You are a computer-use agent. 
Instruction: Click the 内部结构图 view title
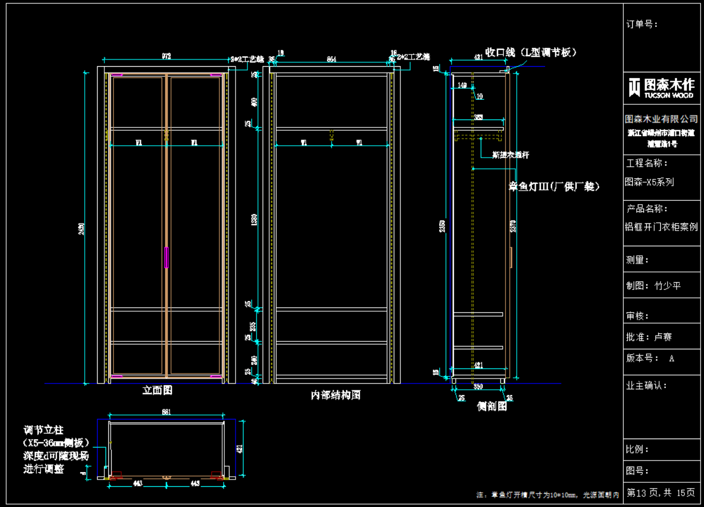[x=335, y=395]
